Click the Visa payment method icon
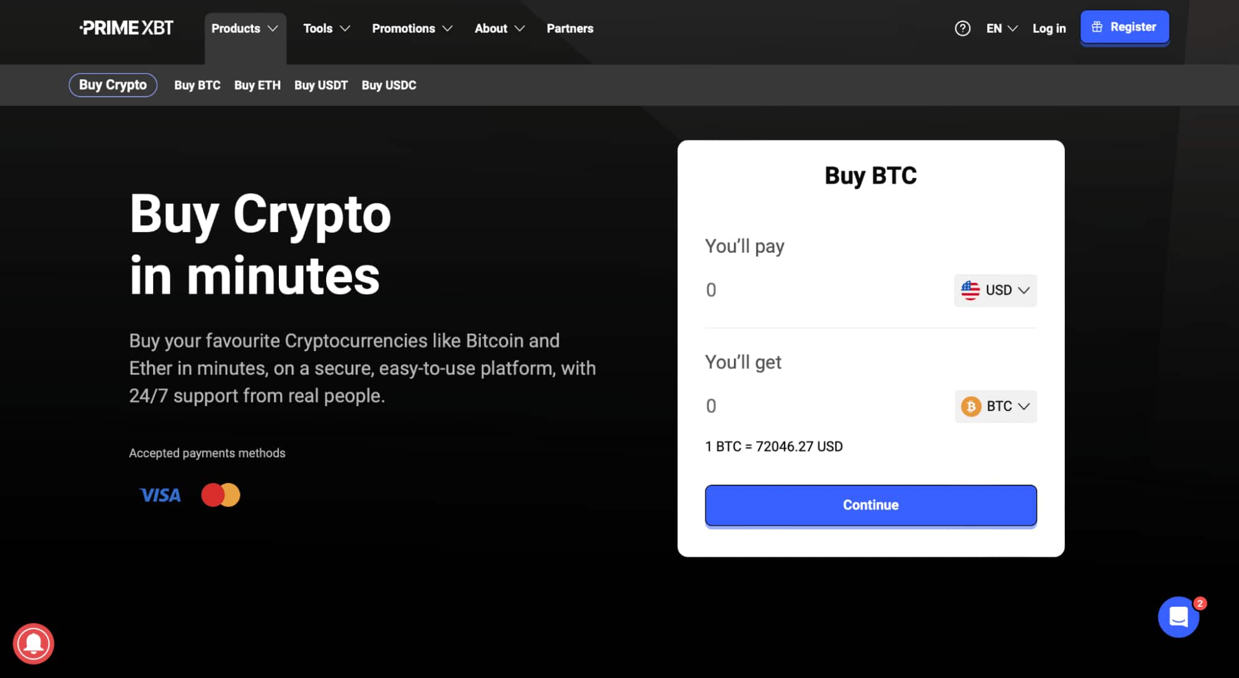1239x678 pixels. (159, 494)
